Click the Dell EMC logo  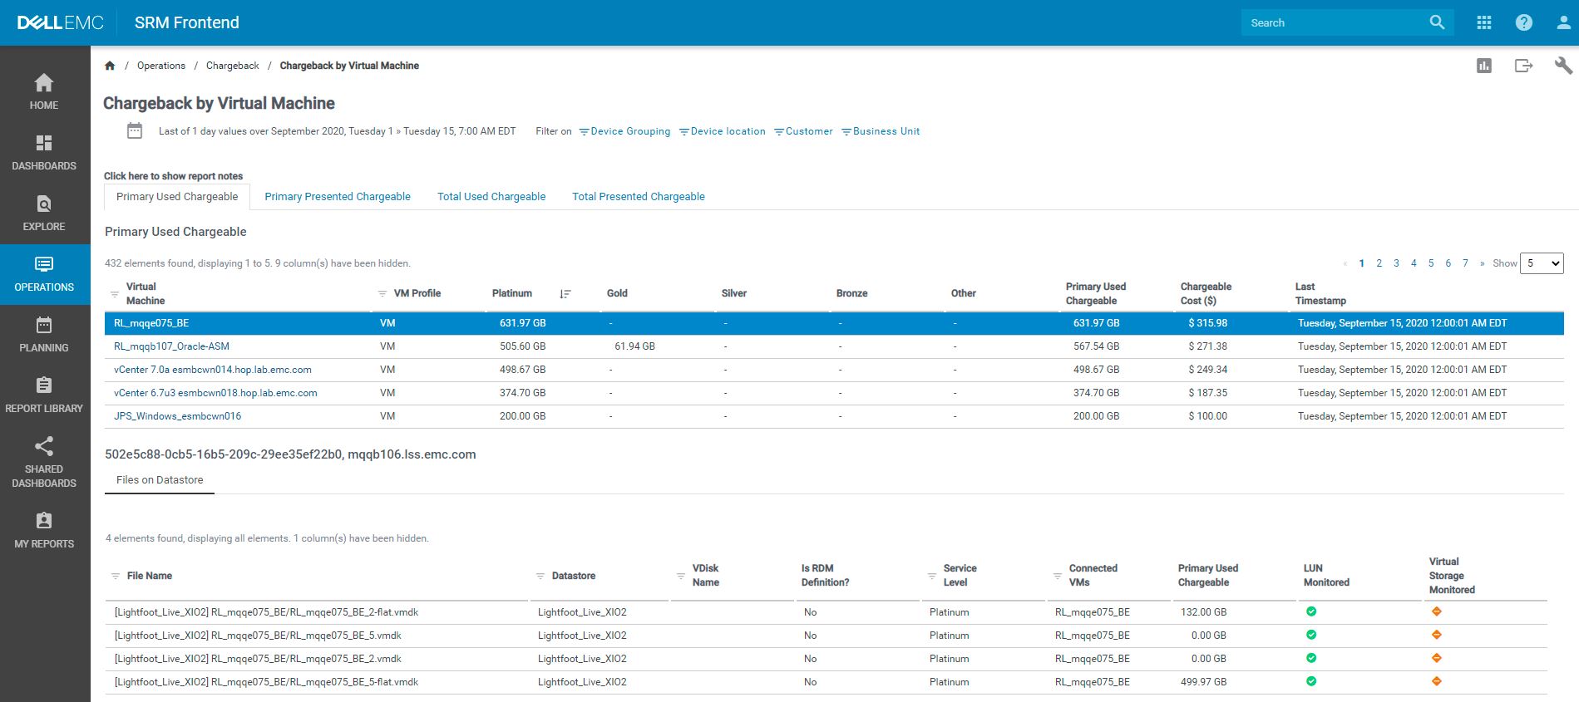(61, 22)
